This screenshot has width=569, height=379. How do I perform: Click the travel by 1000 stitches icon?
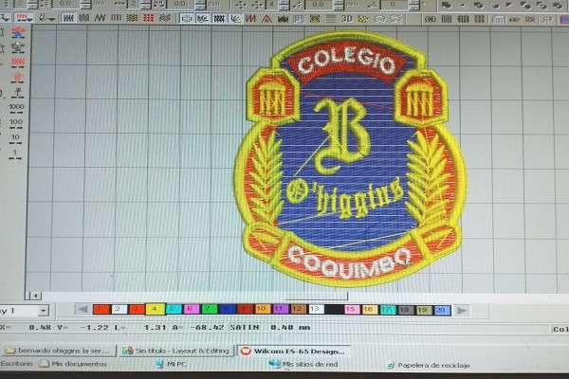(16, 107)
